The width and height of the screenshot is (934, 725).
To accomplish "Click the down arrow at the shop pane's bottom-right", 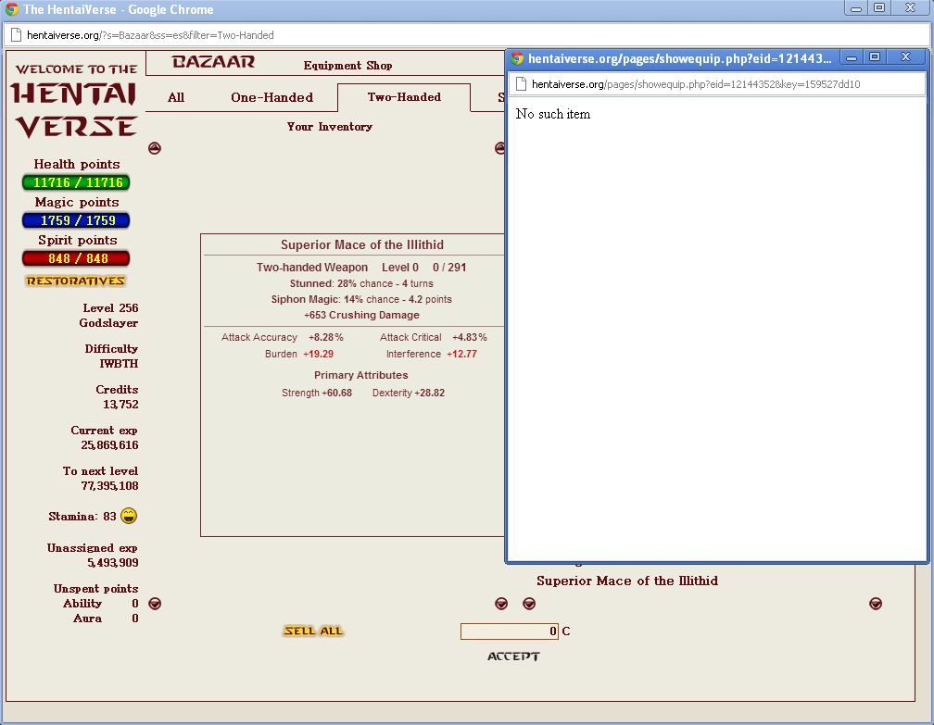I will point(876,604).
